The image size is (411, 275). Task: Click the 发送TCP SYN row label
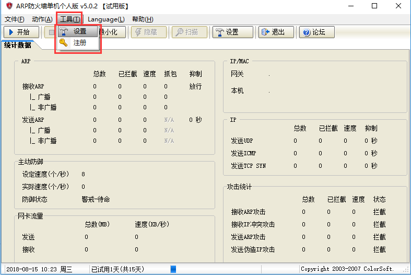248,166
